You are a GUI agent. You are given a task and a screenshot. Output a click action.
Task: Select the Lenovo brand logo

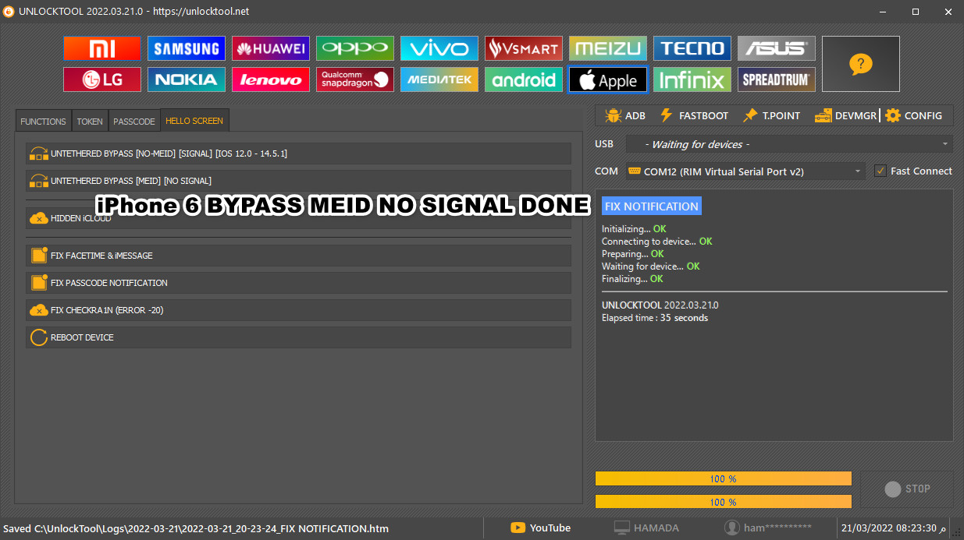tap(271, 79)
